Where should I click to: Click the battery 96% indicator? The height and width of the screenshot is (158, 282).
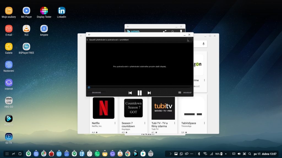(219, 154)
